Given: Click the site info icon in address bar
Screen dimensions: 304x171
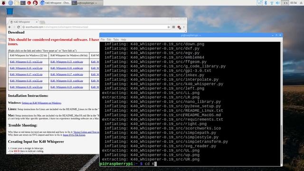Looking at the screenshot, I should click(23, 27).
